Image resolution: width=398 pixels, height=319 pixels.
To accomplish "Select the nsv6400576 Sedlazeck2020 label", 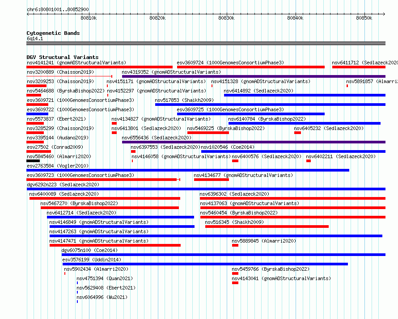I will (x=267, y=156).
